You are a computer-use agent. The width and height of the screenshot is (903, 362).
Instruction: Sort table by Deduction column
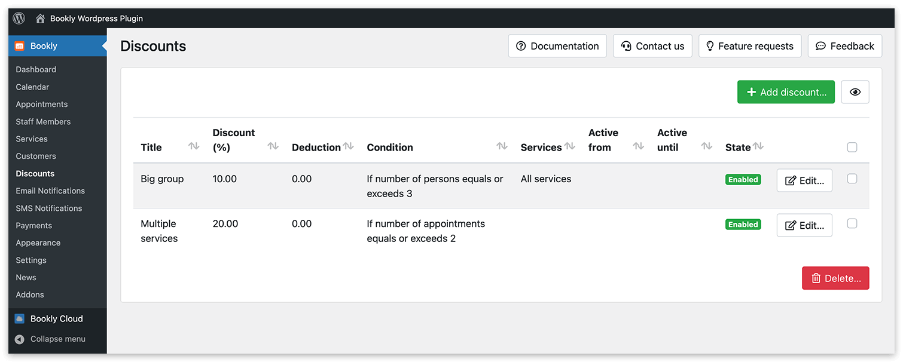click(x=349, y=146)
